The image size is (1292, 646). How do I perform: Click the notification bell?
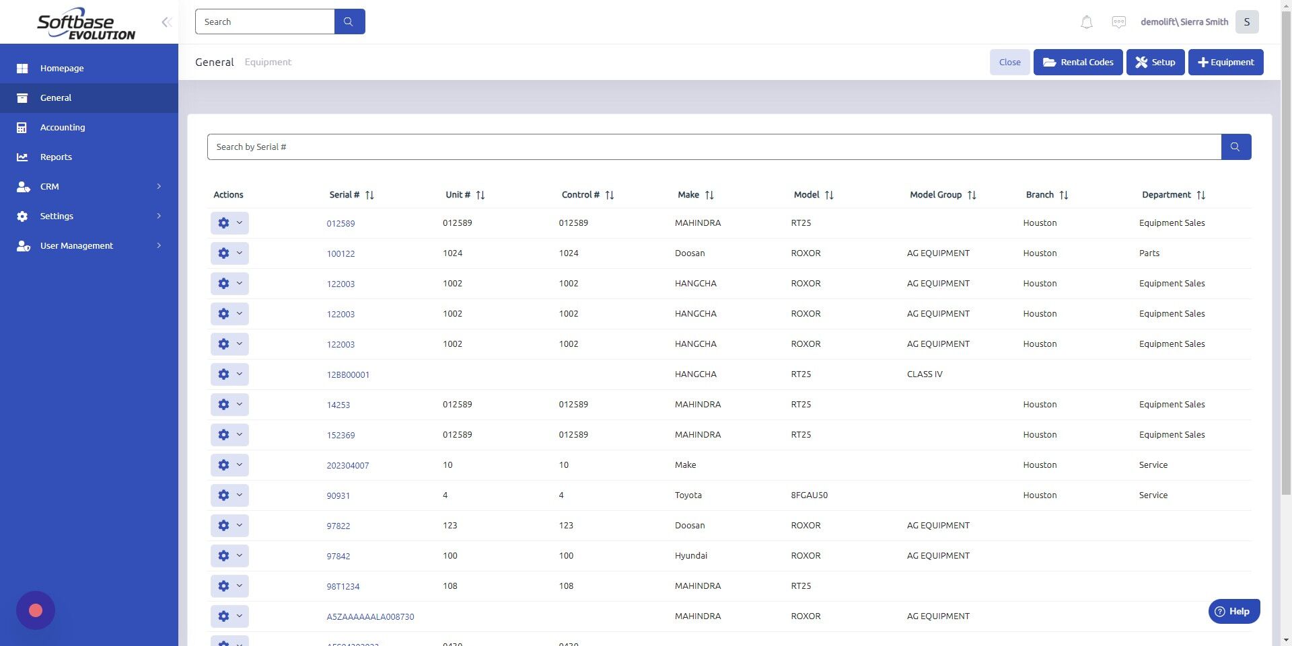tap(1086, 22)
